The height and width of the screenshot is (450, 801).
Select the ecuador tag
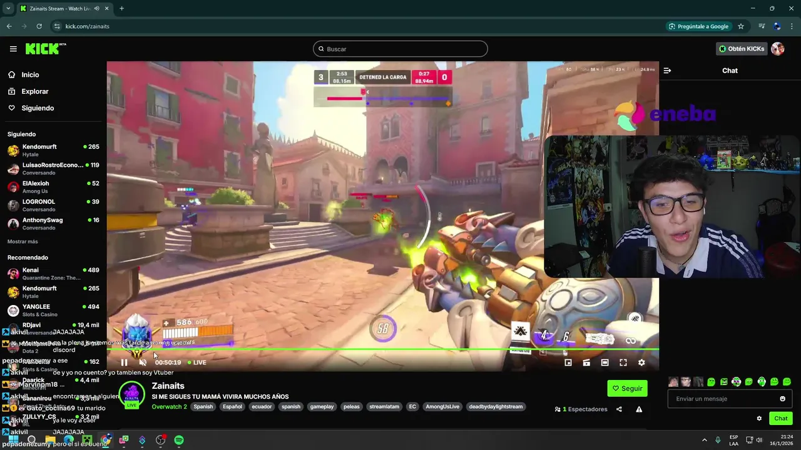262,407
